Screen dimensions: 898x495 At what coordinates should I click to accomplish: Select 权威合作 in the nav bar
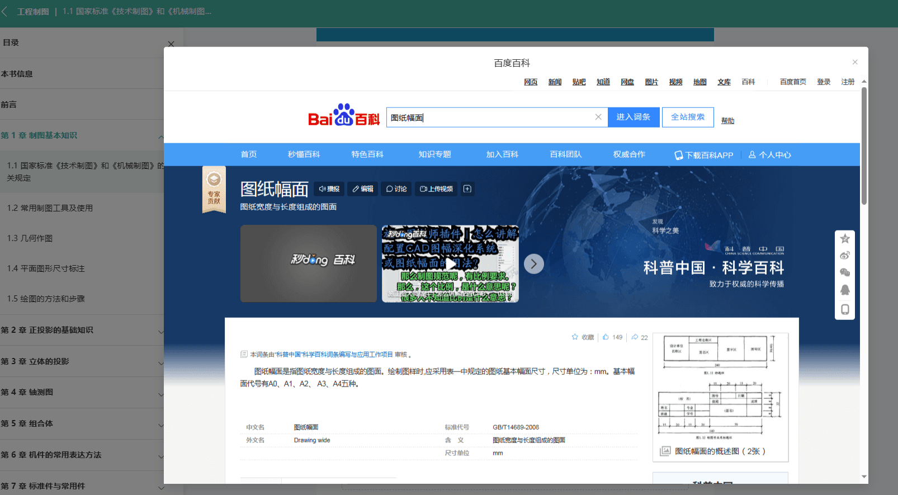tap(629, 154)
